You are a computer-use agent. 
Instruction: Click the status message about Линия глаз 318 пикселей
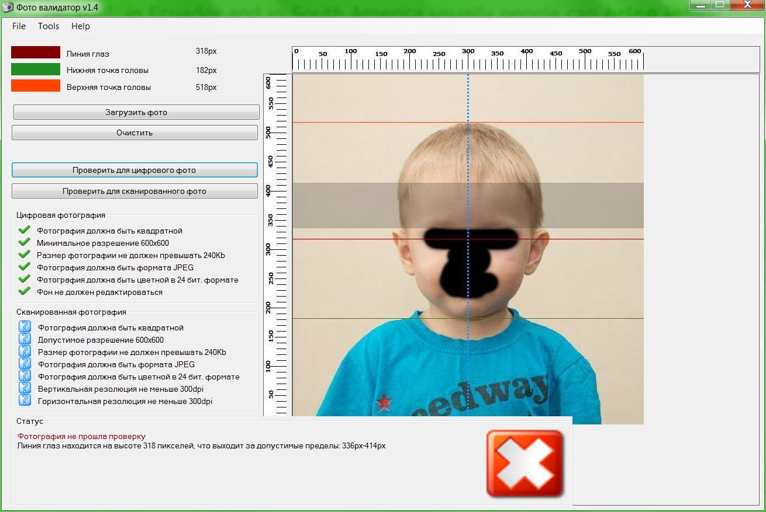tap(201, 445)
